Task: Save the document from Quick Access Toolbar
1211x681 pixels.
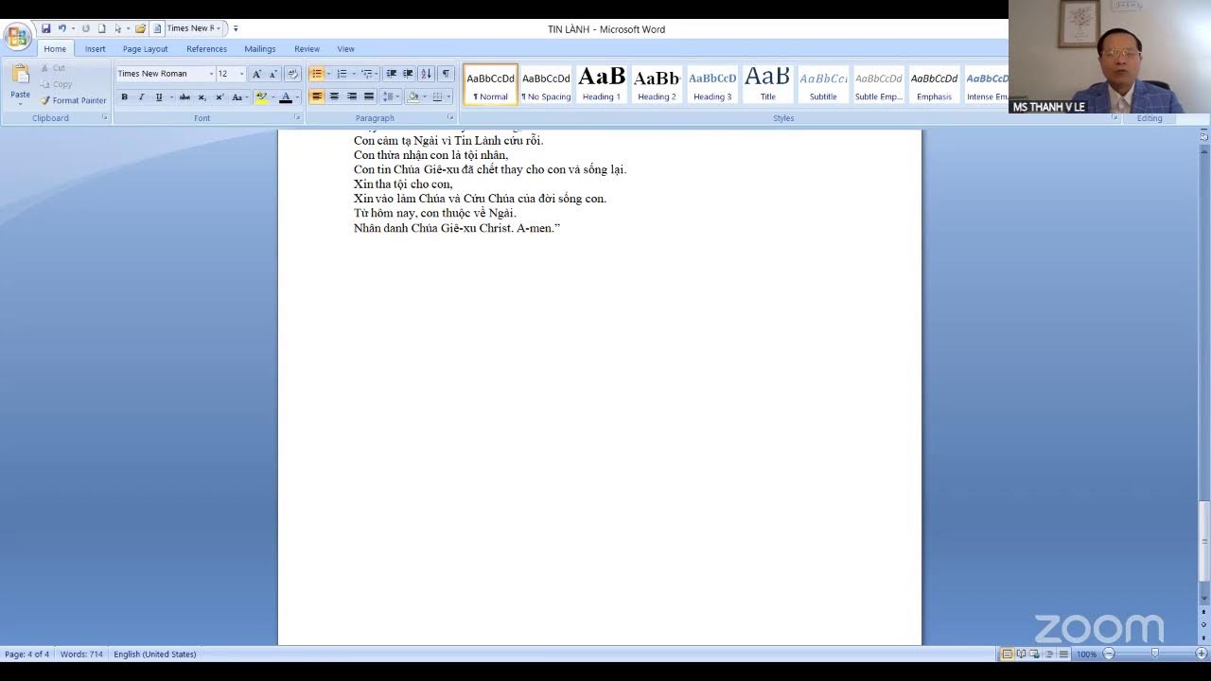Action: click(45, 28)
